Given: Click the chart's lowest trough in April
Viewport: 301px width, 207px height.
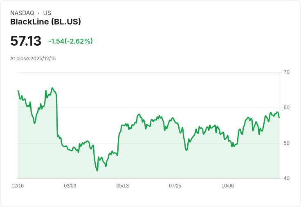Looking at the screenshot, I should coord(97,170).
